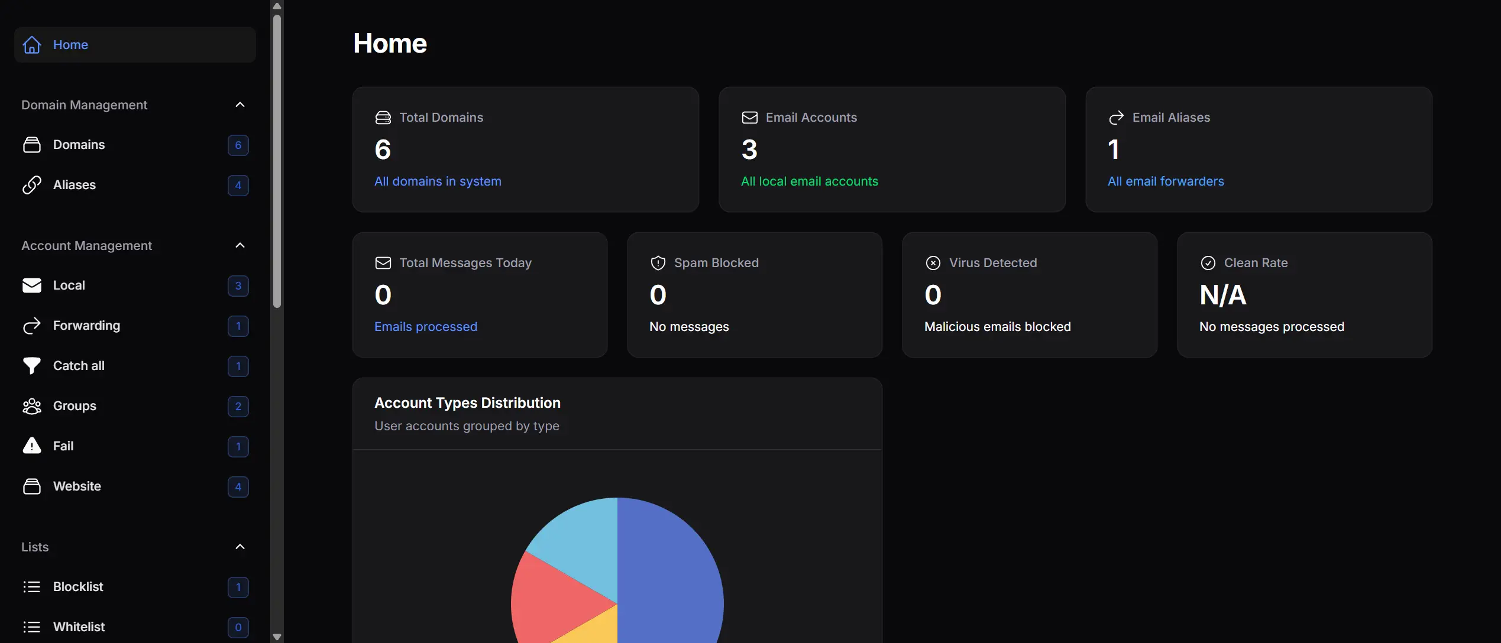Click the All domains in system link

coord(438,181)
